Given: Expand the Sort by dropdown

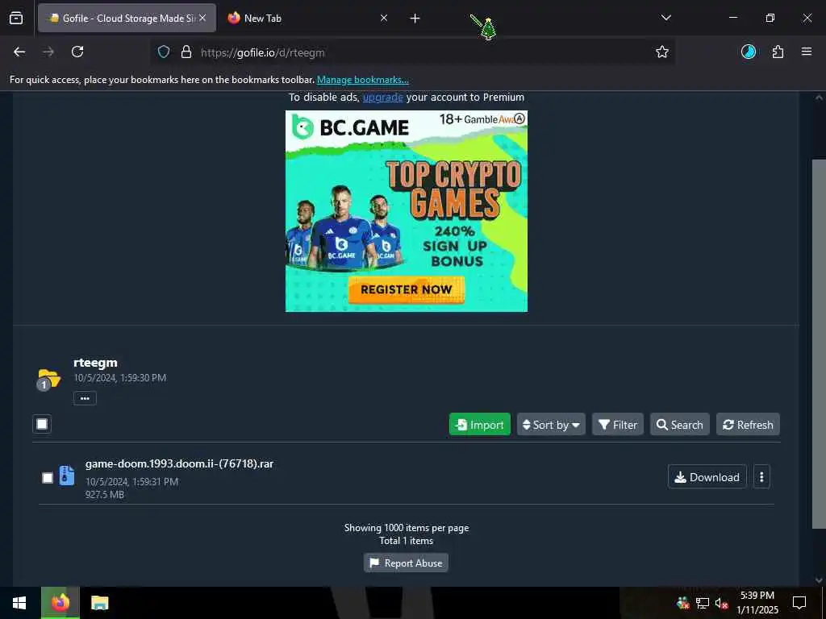Looking at the screenshot, I should click(x=551, y=424).
